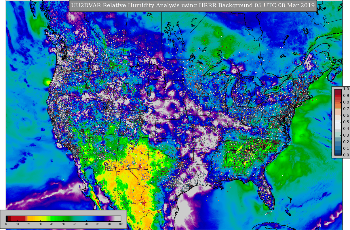Image resolution: width=350 pixels, height=230 pixels.
Task: Click the 0.3 label on right colorbar
Action: coord(346,135)
